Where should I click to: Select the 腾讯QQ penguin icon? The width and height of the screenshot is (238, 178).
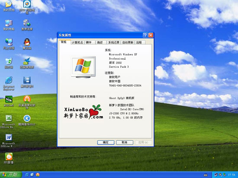tap(27, 44)
